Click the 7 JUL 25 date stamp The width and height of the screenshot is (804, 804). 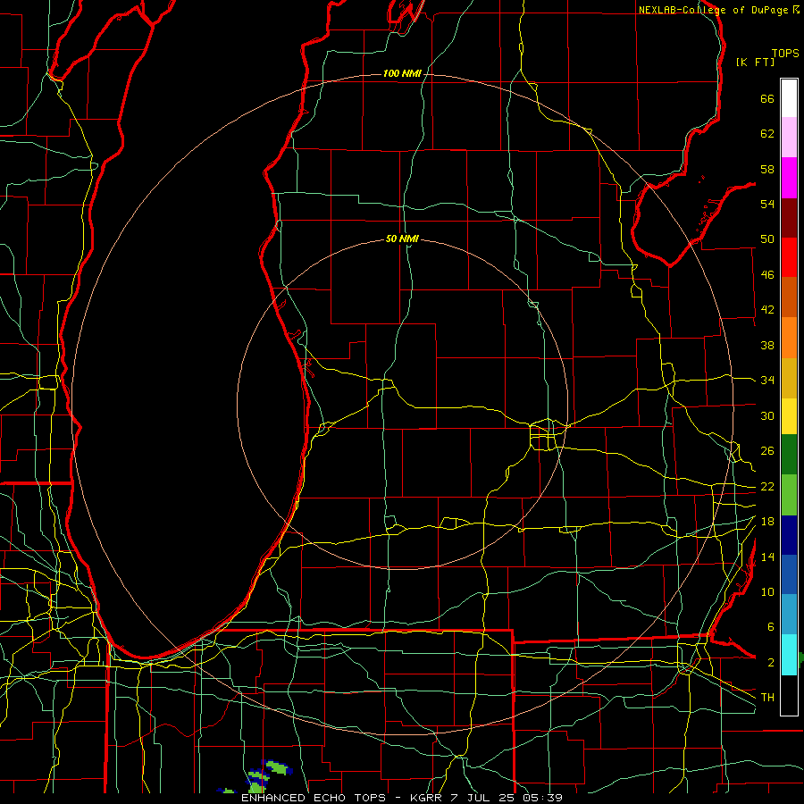[483, 798]
